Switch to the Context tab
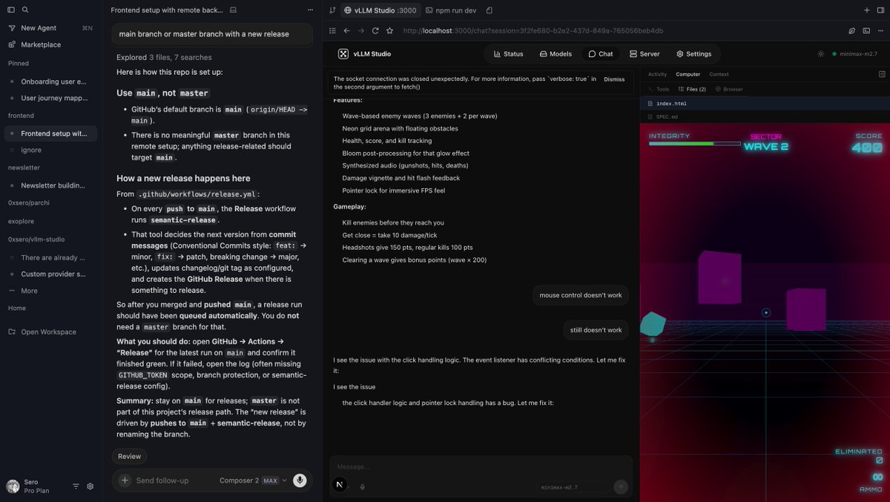This screenshot has width=890, height=502. [719, 74]
